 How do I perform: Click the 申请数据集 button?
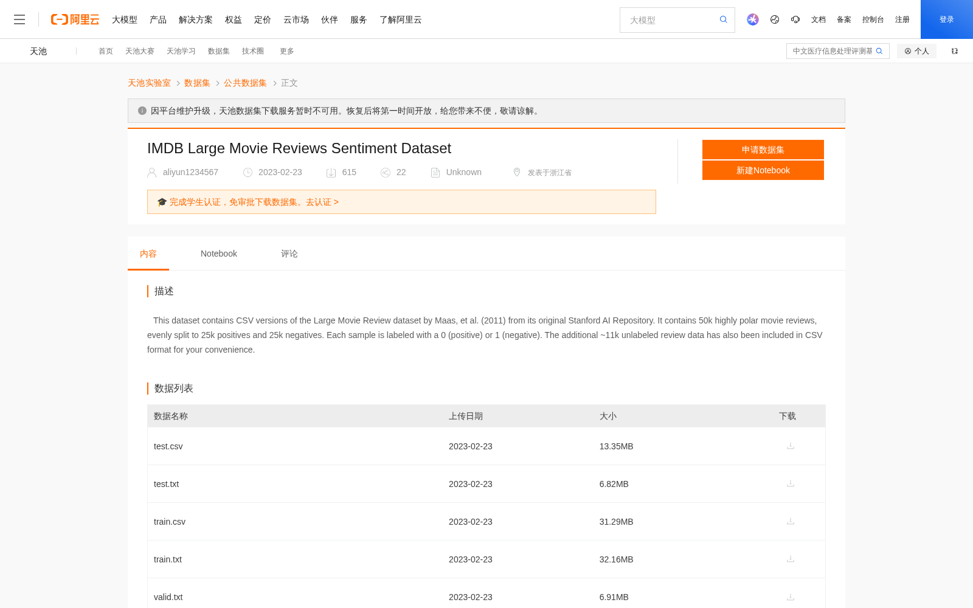763,150
